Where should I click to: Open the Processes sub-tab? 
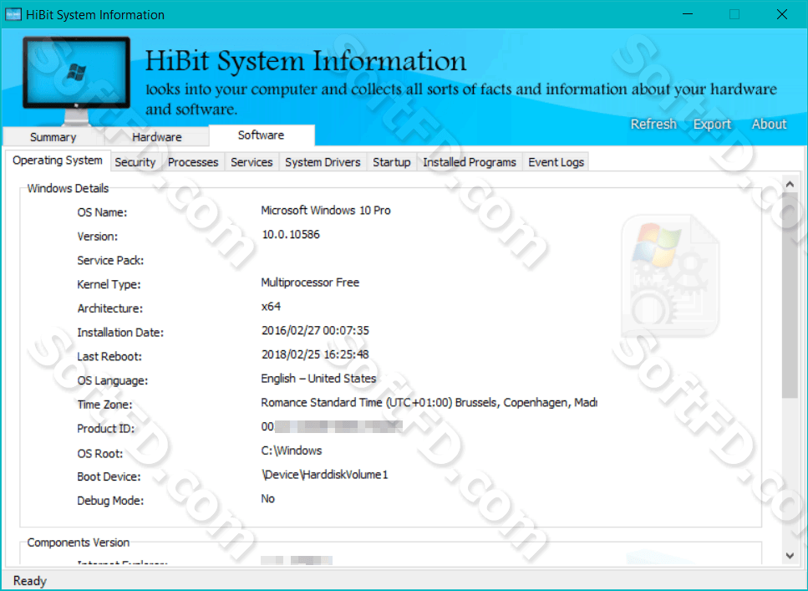(193, 162)
